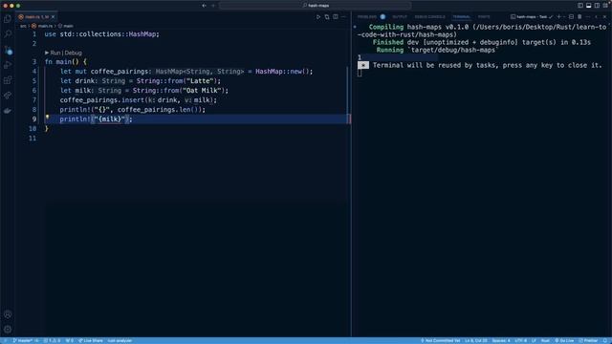Toggle the bottom panel layout icon
This screenshot has width=612, height=344.
click(589, 6)
